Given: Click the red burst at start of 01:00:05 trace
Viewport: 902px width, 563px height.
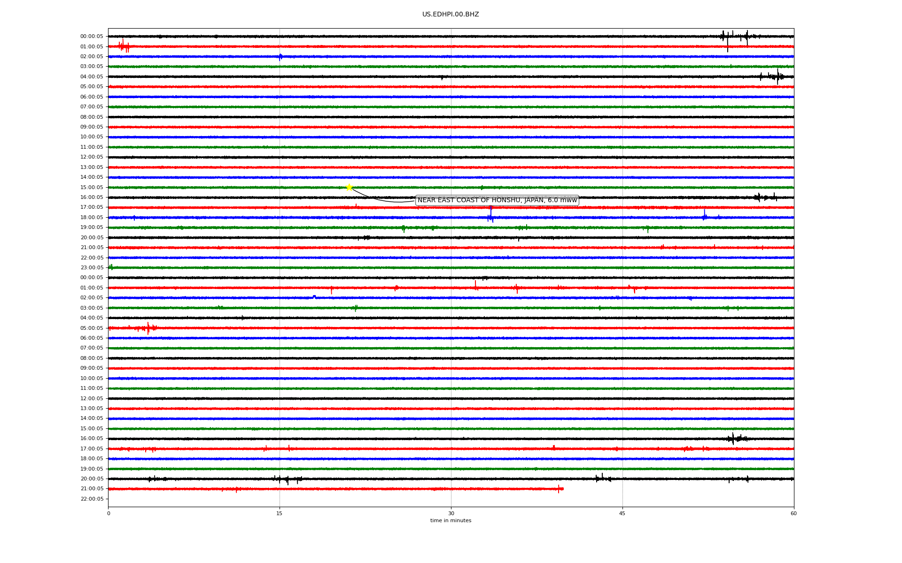Looking at the screenshot, I should pyautogui.click(x=124, y=46).
